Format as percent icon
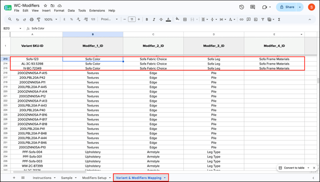Screen dimensions: 320x182 72,20
